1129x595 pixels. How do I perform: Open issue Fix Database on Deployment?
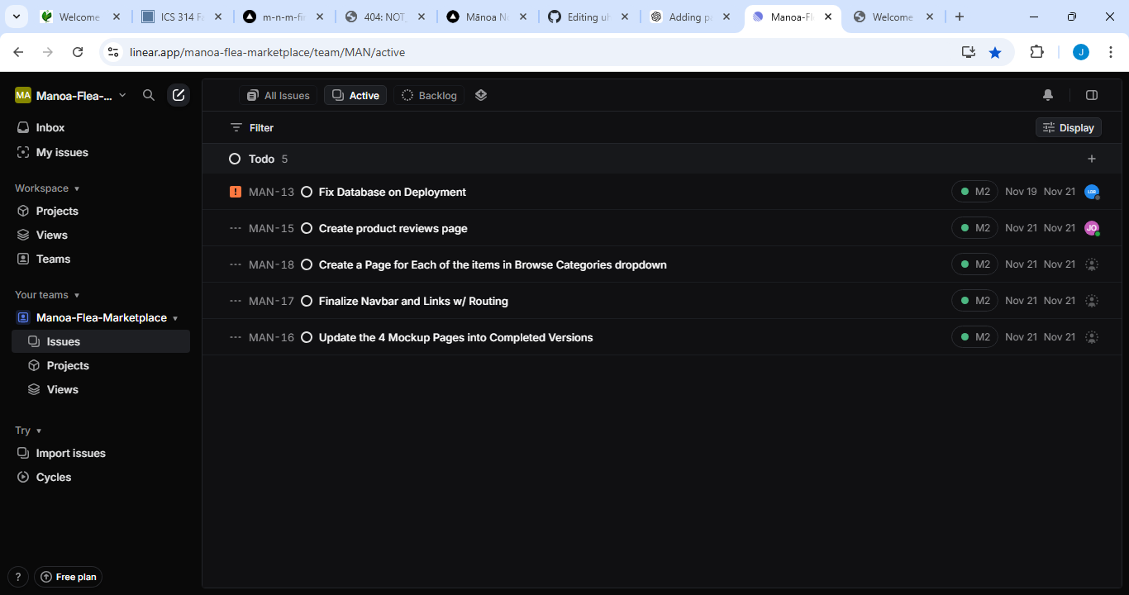[393, 192]
